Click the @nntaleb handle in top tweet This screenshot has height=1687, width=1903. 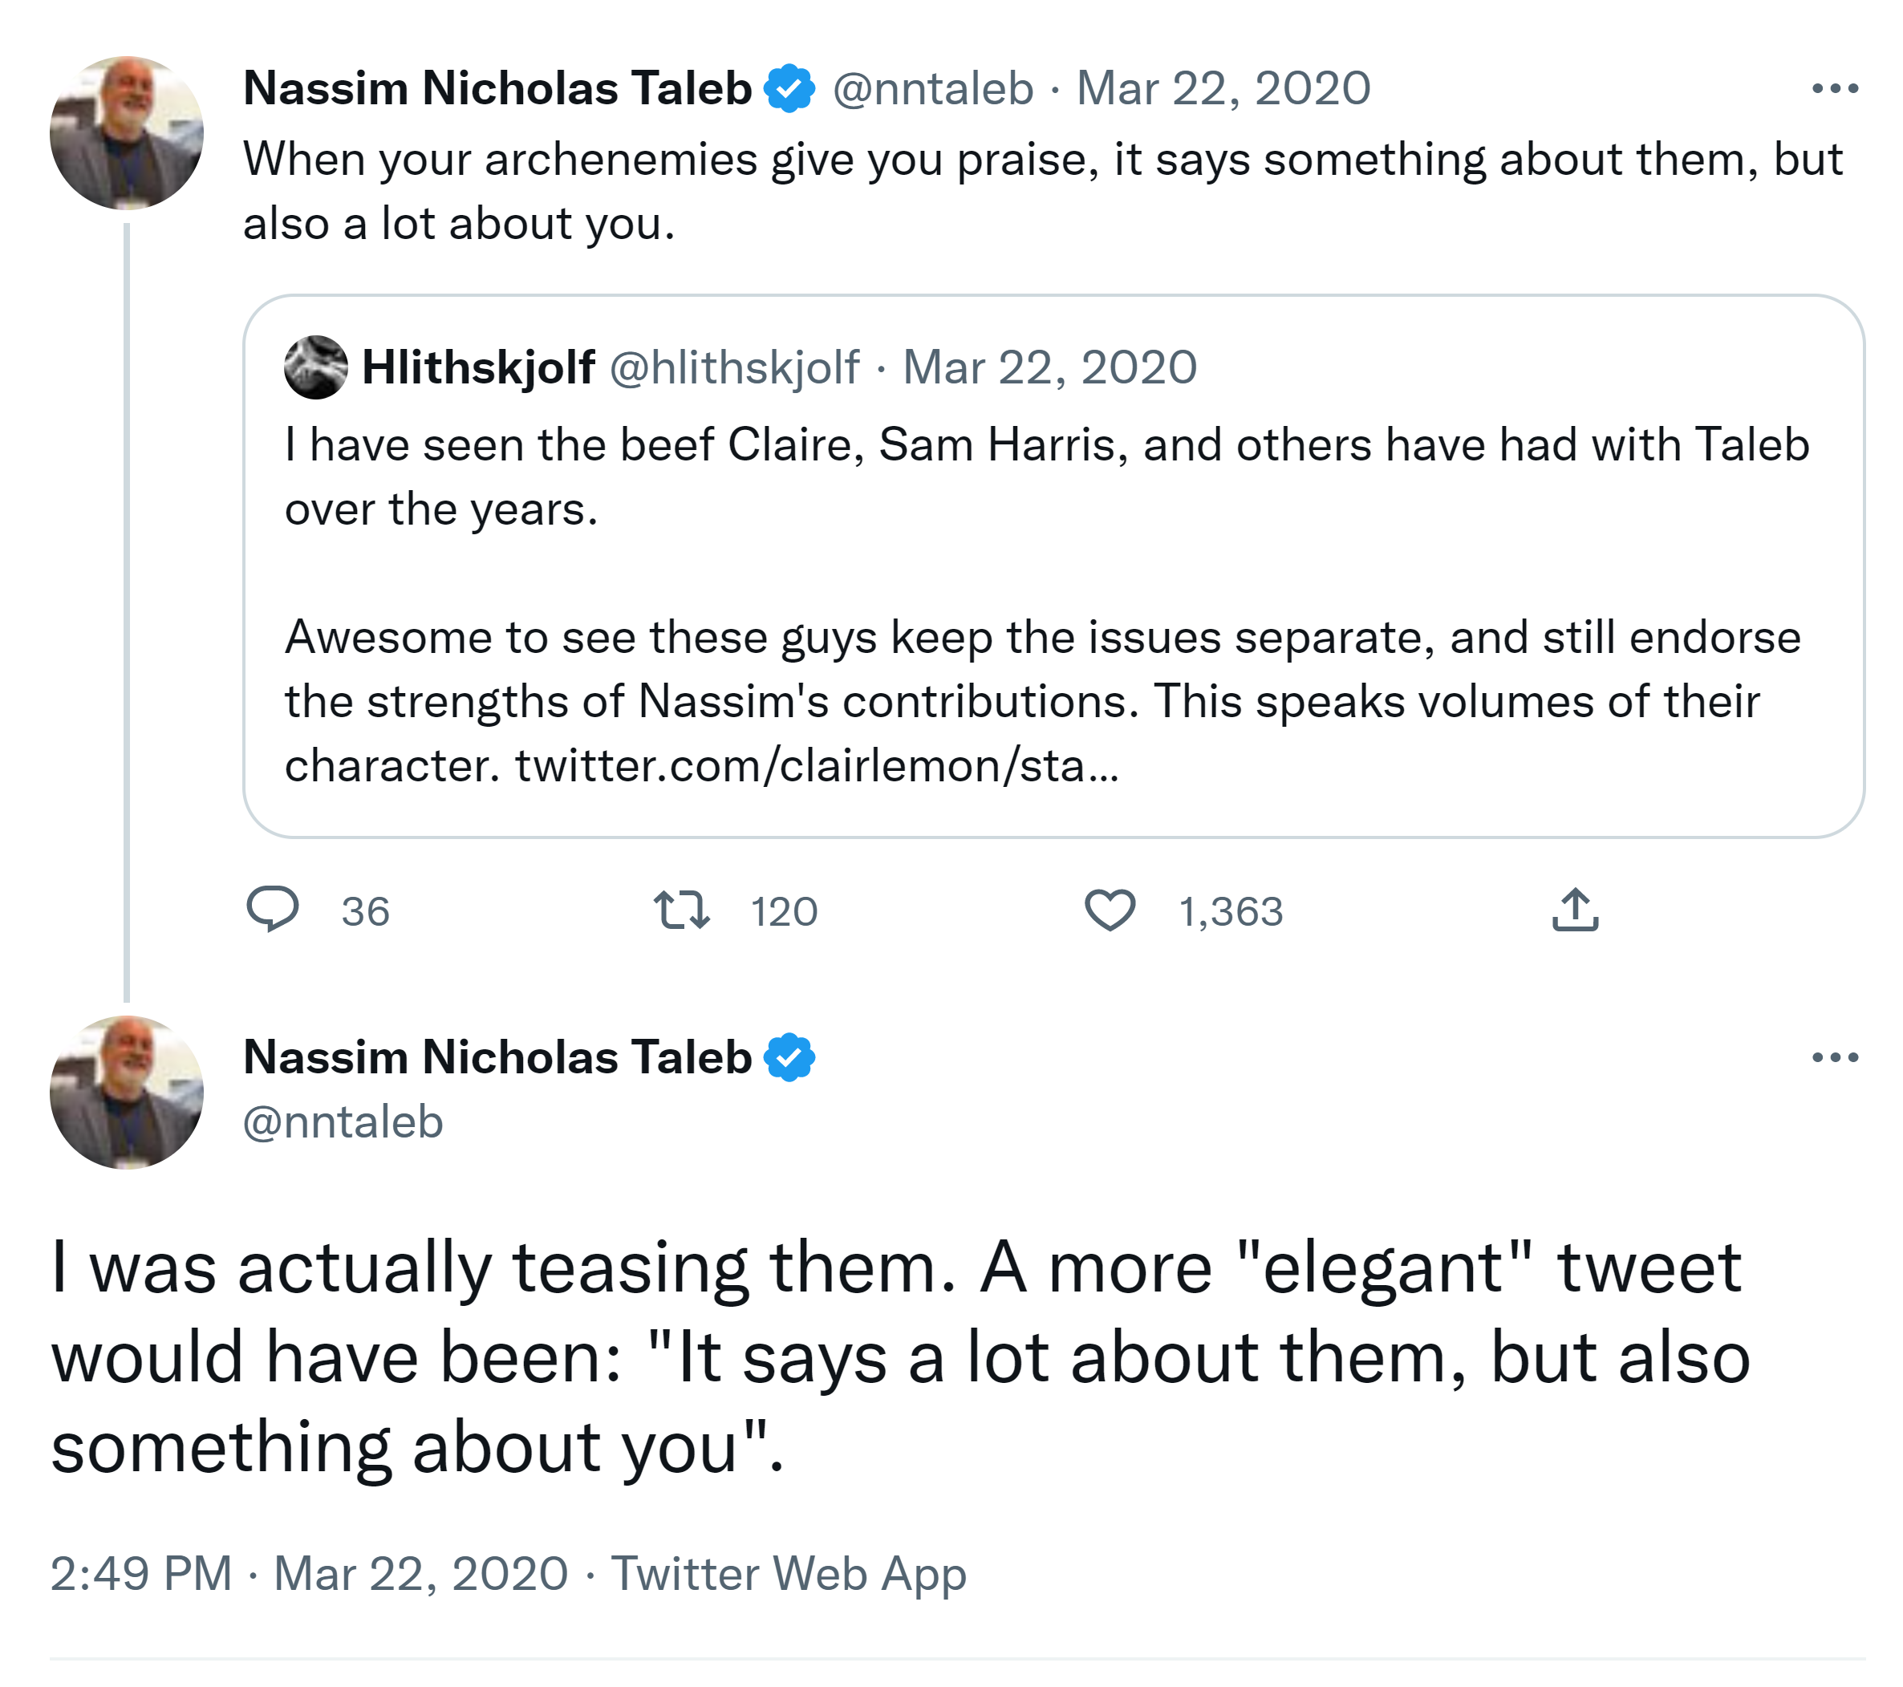point(933,88)
